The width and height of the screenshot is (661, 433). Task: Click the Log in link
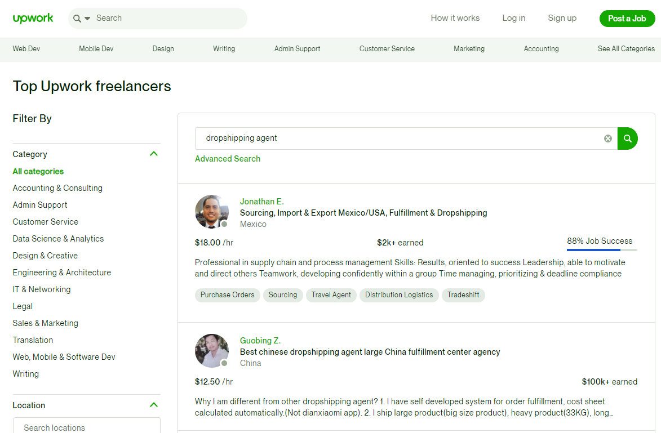[x=513, y=18]
